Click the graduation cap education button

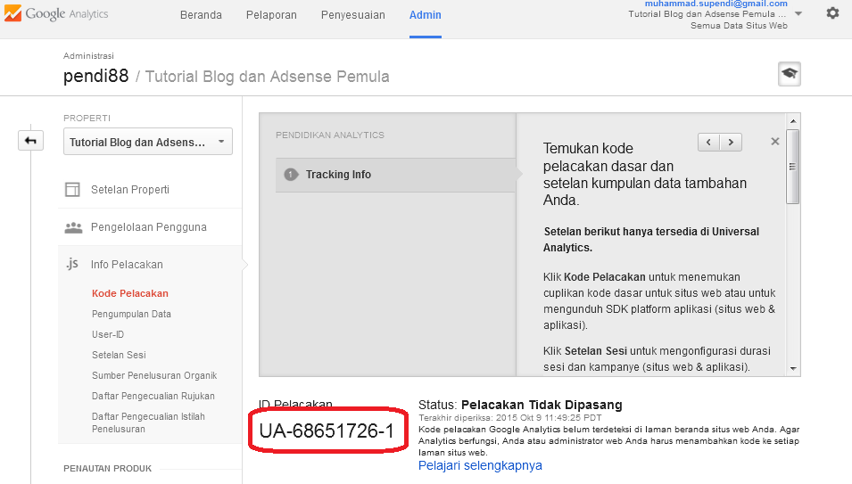pos(790,74)
